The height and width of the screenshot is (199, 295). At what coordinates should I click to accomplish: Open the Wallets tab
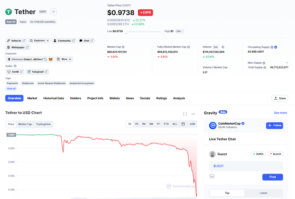[x=115, y=98]
